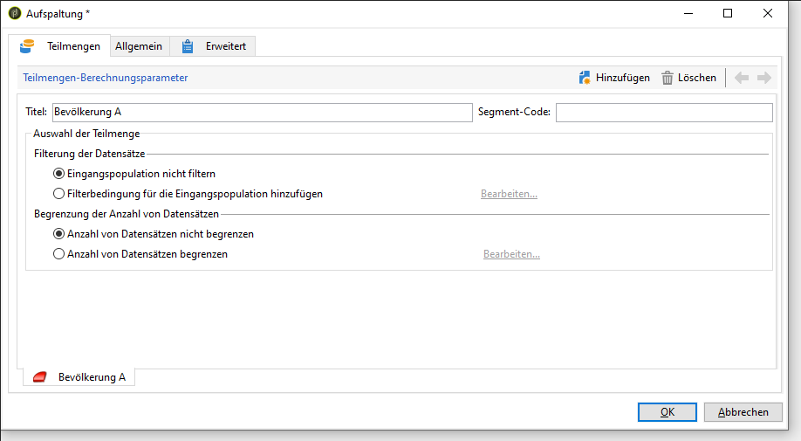Click the Aufspaltung window title icon
The width and height of the screenshot is (801, 441).
click(x=15, y=13)
